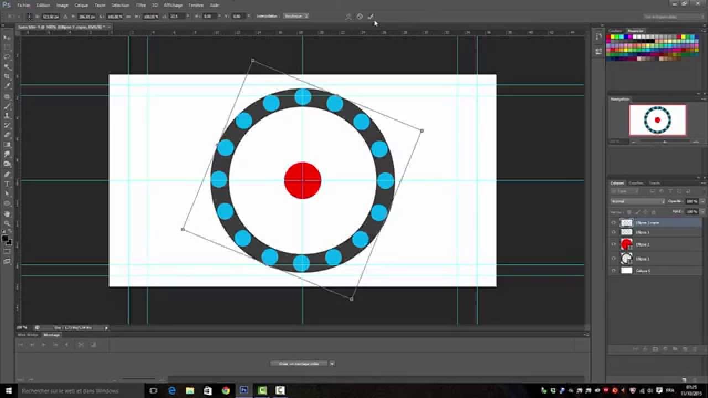
Task: Hide the Ellipse 3 layer
Action: click(613, 232)
